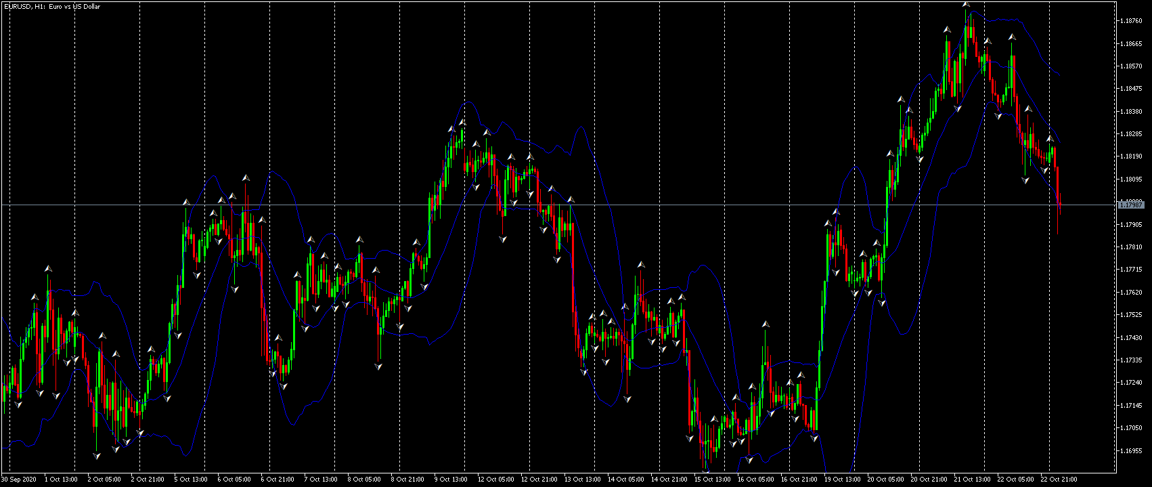Click the 1.18190 price axis label
This screenshot has height=487, width=1152.
(x=1132, y=156)
